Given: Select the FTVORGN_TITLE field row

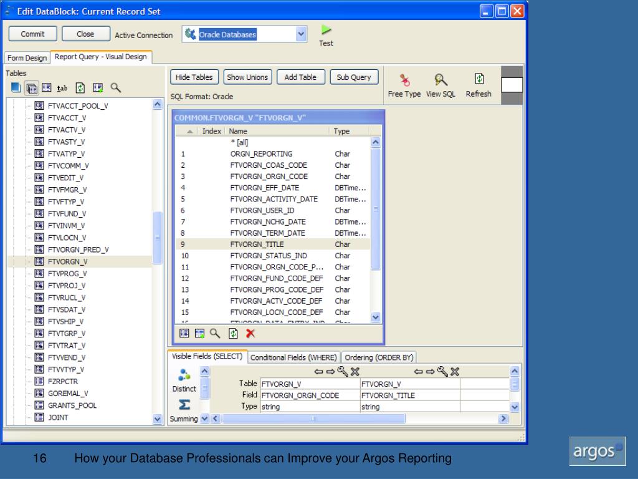Looking at the screenshot, I should tap(273, 244).
